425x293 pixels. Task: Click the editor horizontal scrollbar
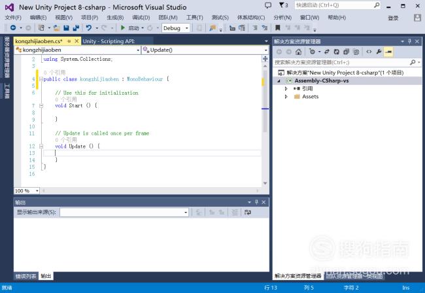[x=150, y=191]
